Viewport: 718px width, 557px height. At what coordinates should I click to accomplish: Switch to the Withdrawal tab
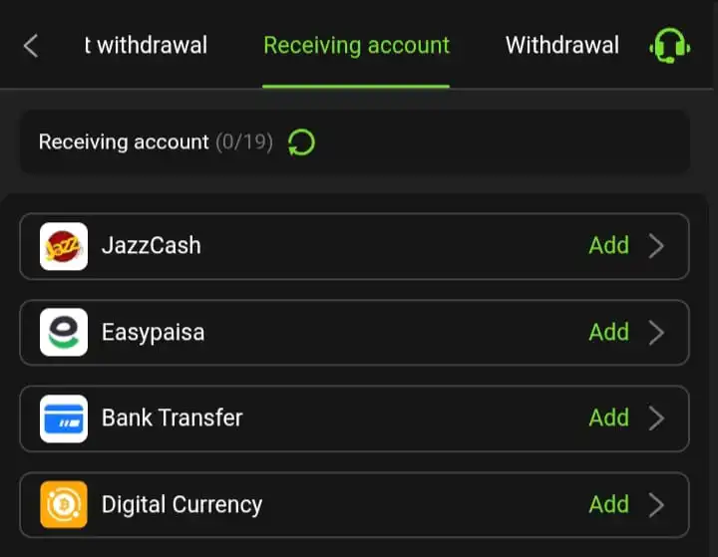pos(561,46)
